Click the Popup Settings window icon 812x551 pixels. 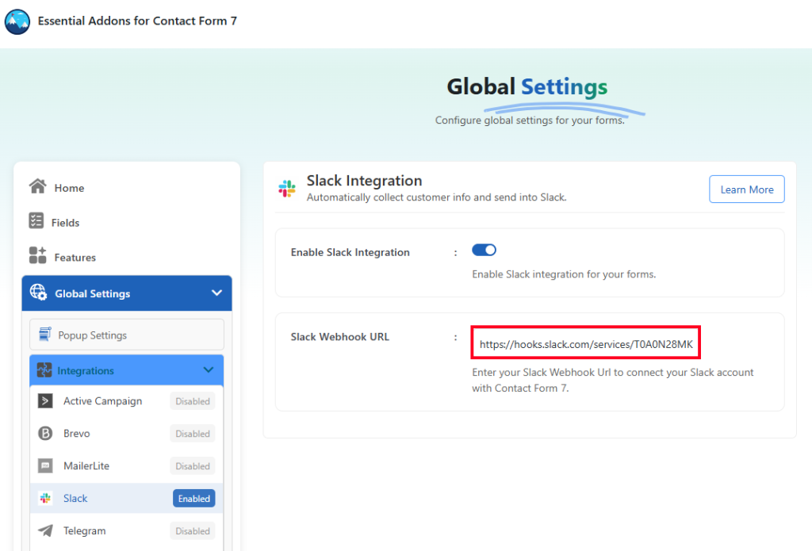coord(45,335)
